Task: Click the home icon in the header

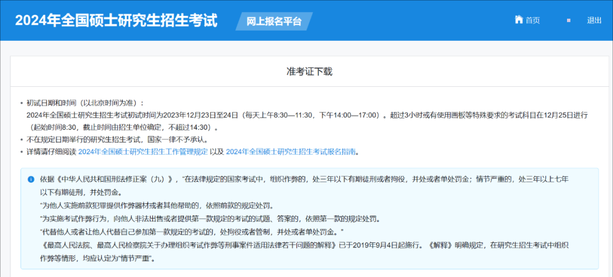Action: click(518, 20)
